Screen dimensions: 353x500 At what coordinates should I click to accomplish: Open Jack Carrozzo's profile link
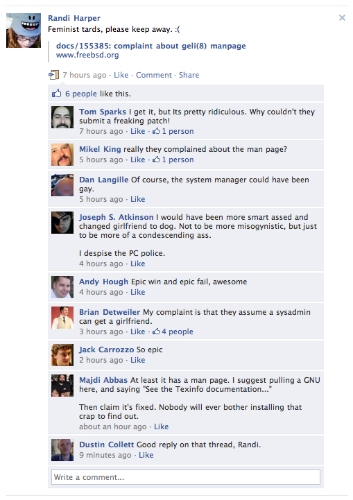tap(107, 350)
